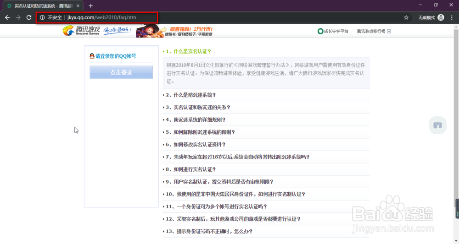
Task: Click the 点击登录 button
Action: pos(121,72)
